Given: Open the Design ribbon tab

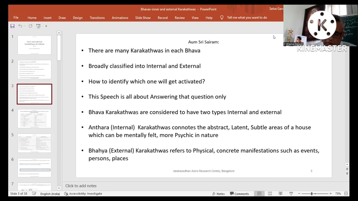Looking at the screenshot, I should point(77,18).
